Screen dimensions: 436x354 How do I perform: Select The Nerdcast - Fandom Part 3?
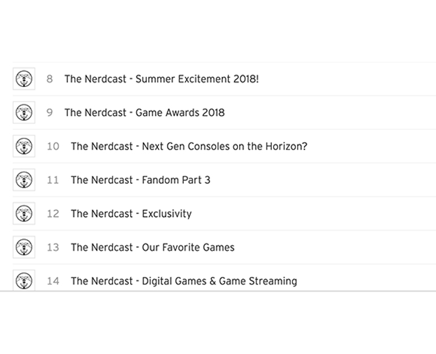(x=140, y=180)
